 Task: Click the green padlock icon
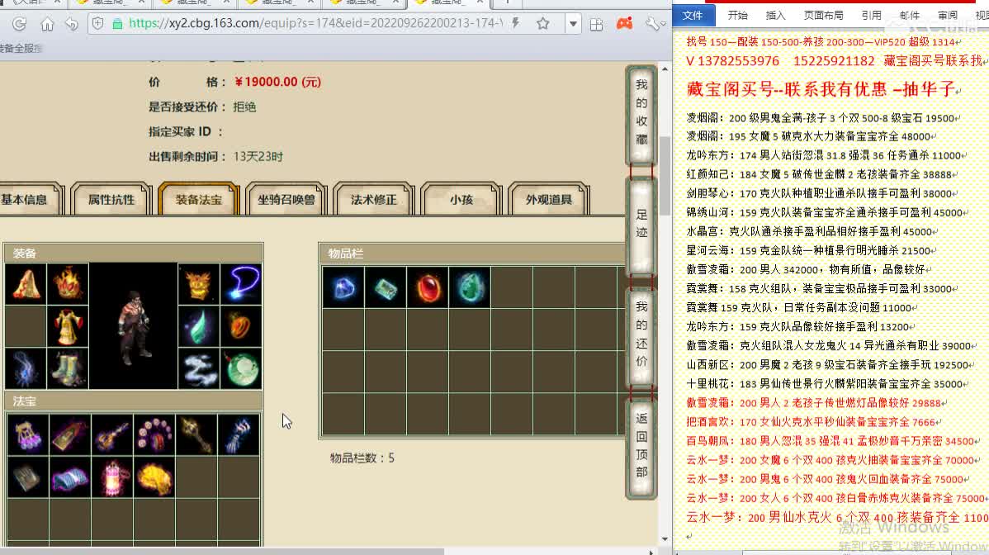(117, 24)
